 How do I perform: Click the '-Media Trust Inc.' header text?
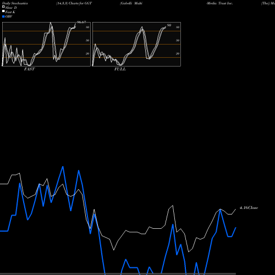pyautogui.click(x=219, y=3)
